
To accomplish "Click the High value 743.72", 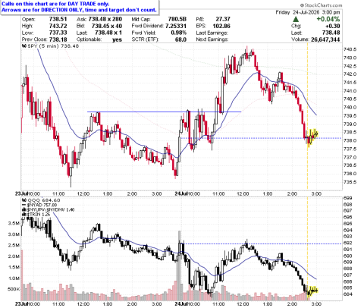I will [x=58, y=26].
